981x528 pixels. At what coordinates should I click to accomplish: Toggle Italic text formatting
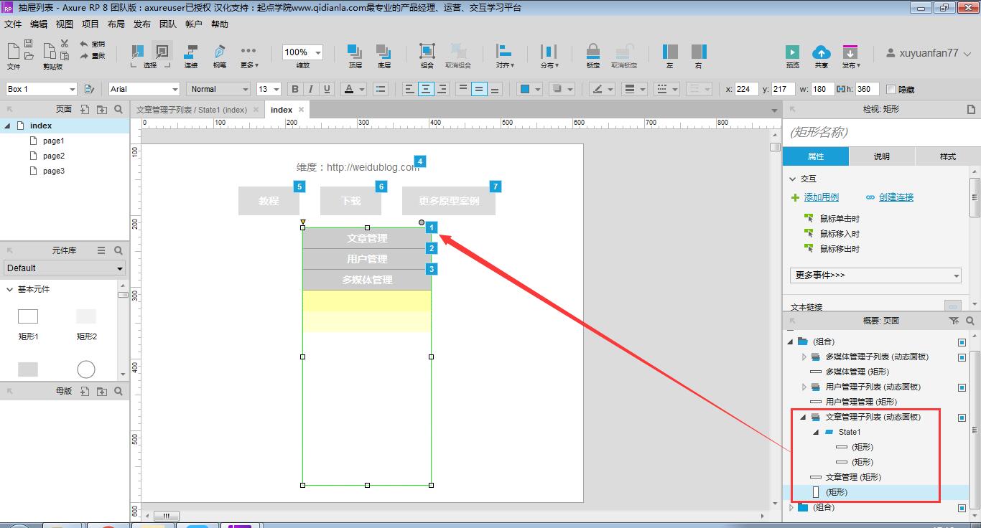[x=311, y=89]
